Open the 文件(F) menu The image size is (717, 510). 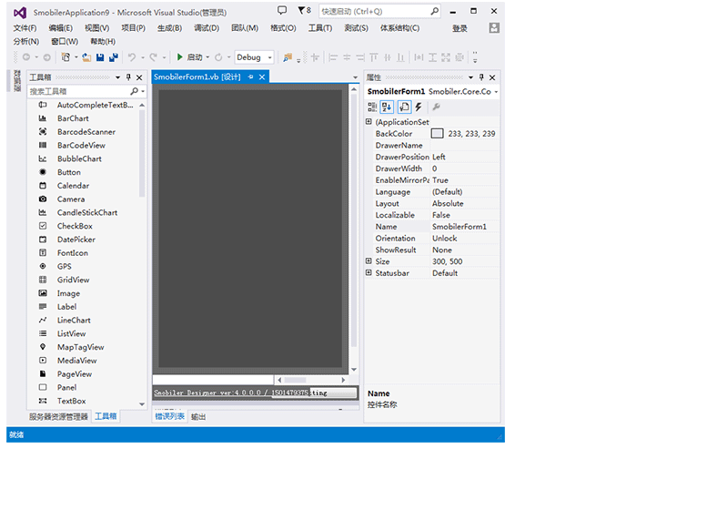coord(25,28)
